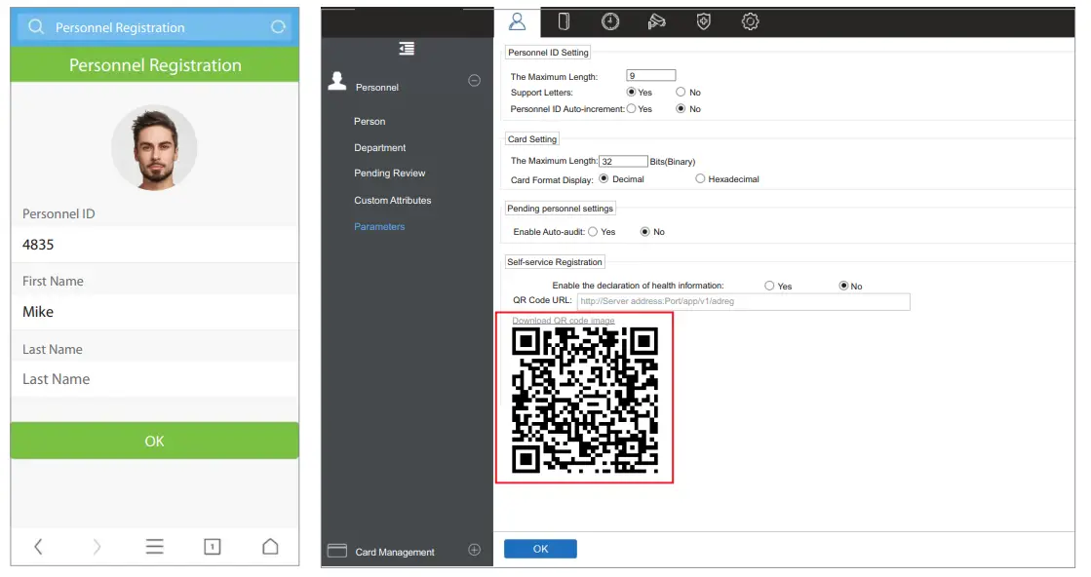Open the Personnel module icon in top bar
Image resolution: width=1091 pixels, height=577 pixels.
(x=517, y=21)
